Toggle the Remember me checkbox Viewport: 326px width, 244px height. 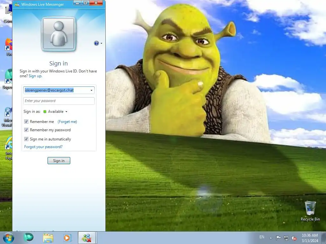pos(26,122)
